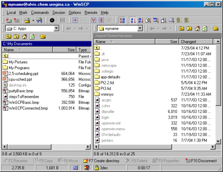
Task: Open the Help menu
Action: (104, 12)
